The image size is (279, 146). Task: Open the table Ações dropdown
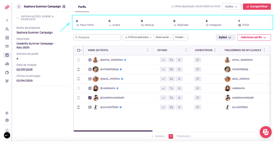click(225, 37)
